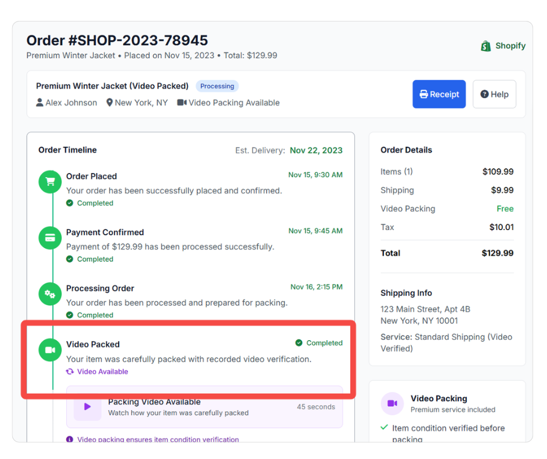Viewport: 547px width, 459px height.
Task: Click the Video Packed camera icon
Action: coord(49,350)
